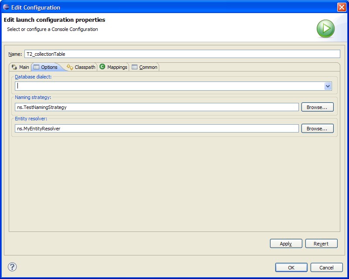Browse for an Entity resolver class
The height and width of the screenshot is (279, 349).
coord(318,128)
